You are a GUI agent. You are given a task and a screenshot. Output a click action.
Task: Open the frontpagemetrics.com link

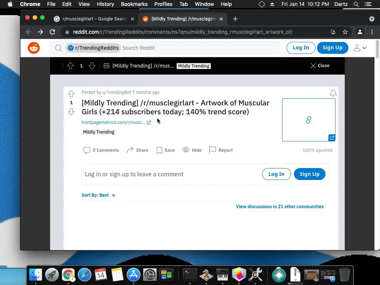(116, 122)
